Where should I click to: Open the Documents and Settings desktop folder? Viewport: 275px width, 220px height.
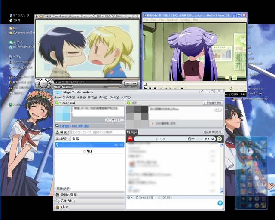click(x=22, y=33)
